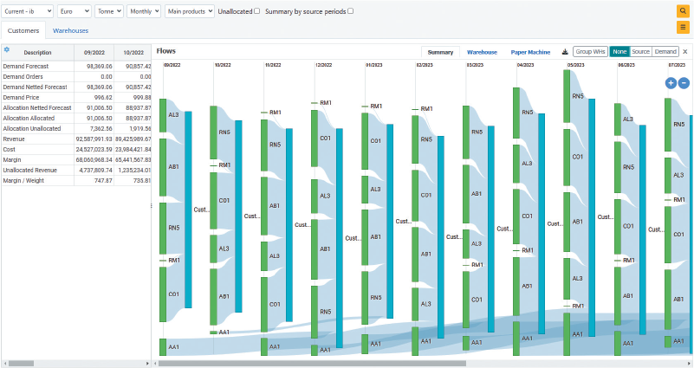Open the Monthly period dropdown

[144, 11]
